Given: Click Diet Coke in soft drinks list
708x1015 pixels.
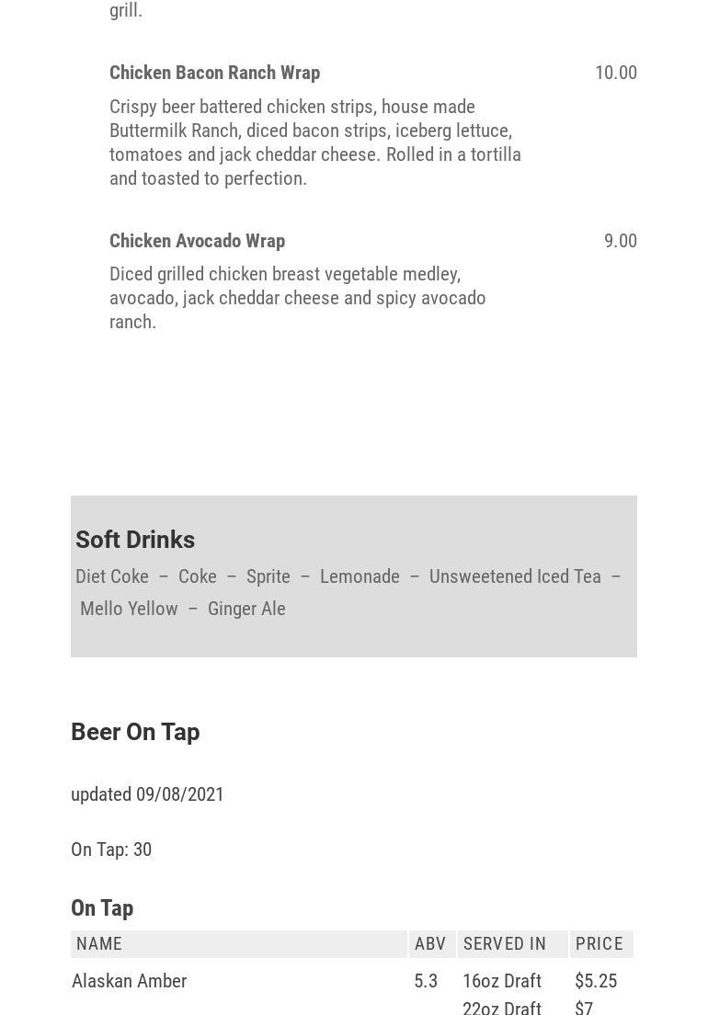Looking at the screenshot, I should [112, 576].
